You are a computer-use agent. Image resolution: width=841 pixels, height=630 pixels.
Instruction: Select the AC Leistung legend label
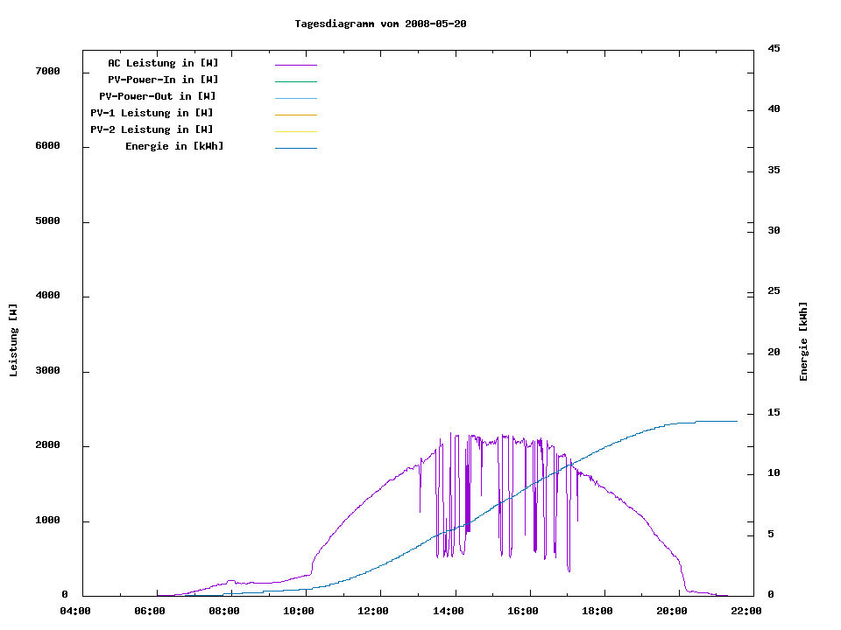coord(163,63)
